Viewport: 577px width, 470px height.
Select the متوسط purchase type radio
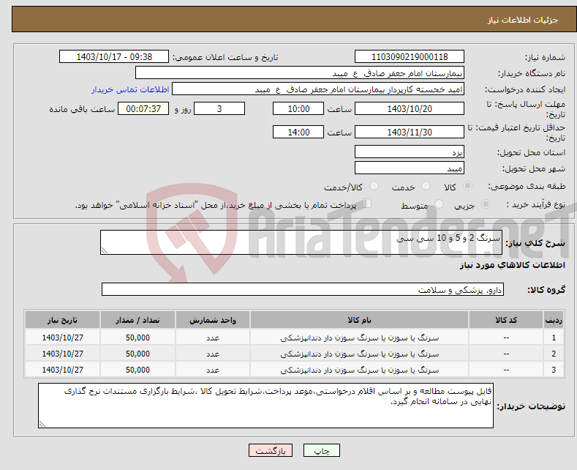[x=439, y=204]
